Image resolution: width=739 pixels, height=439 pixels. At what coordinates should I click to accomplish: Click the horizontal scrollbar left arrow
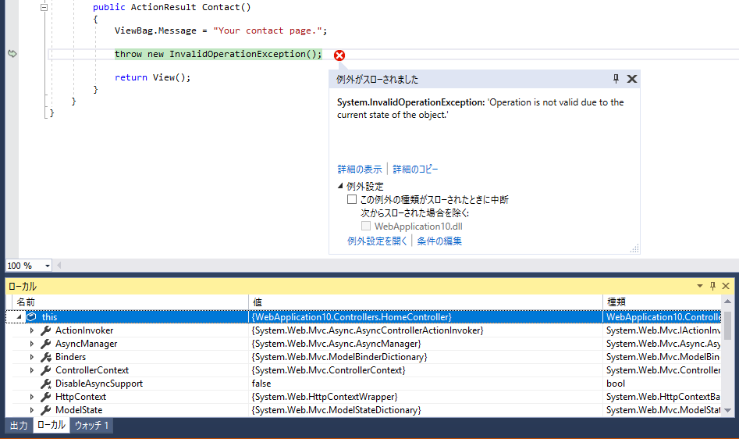[x=59, y=266]
